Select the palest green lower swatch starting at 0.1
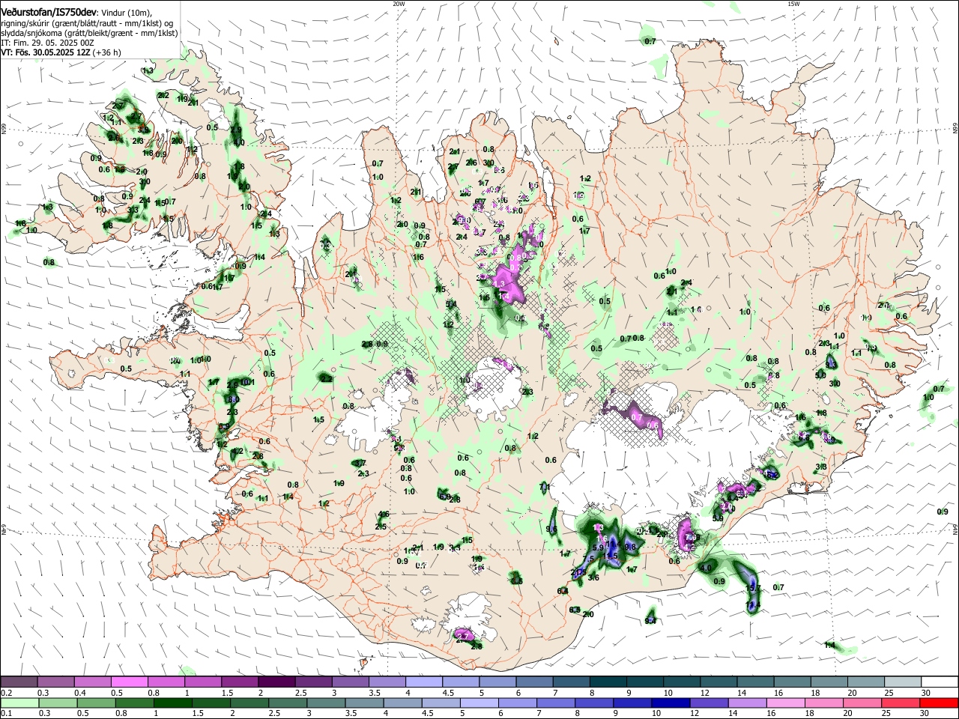The image size is (959, 719). (21, 703)
